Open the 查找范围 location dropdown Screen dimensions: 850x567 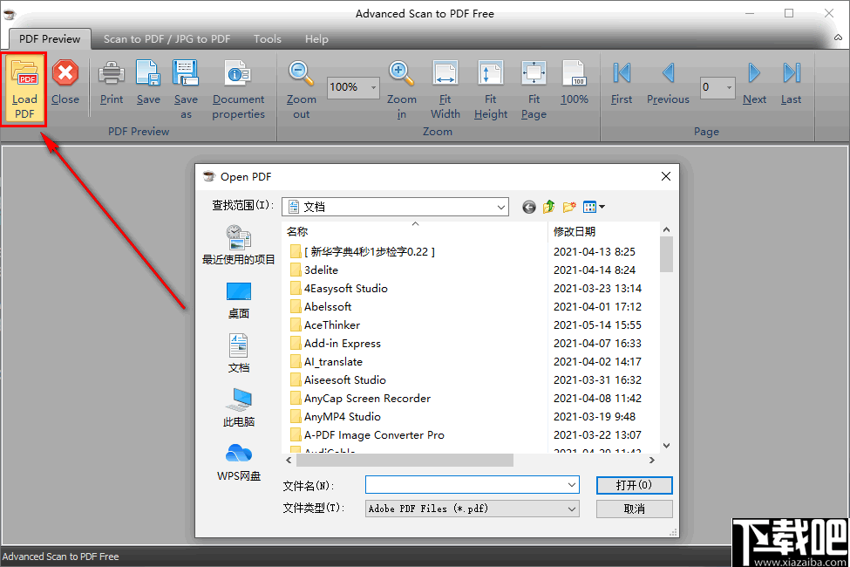[x=501, y=207]
